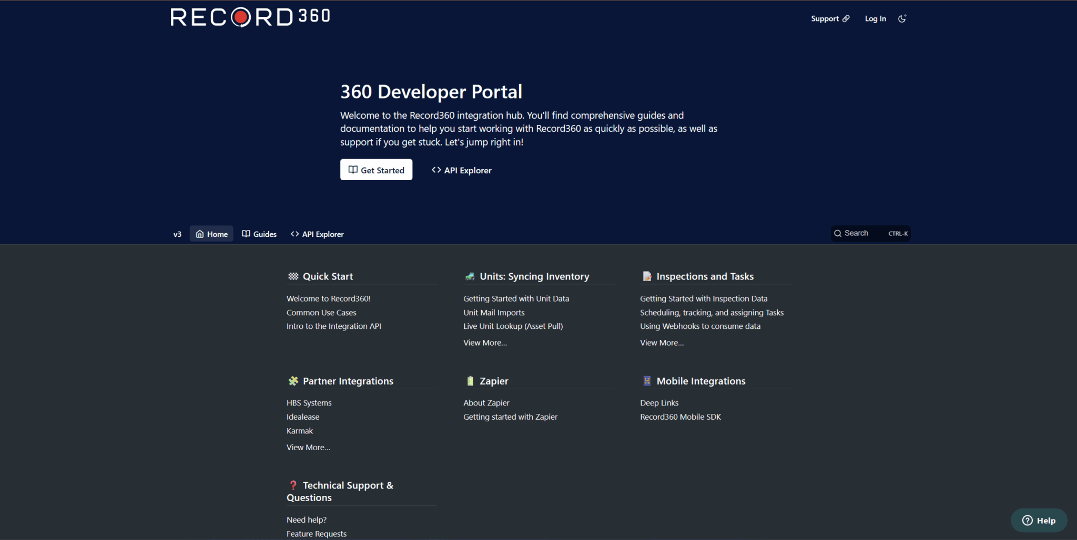Click the Get Started button

[x=376, y=169]
